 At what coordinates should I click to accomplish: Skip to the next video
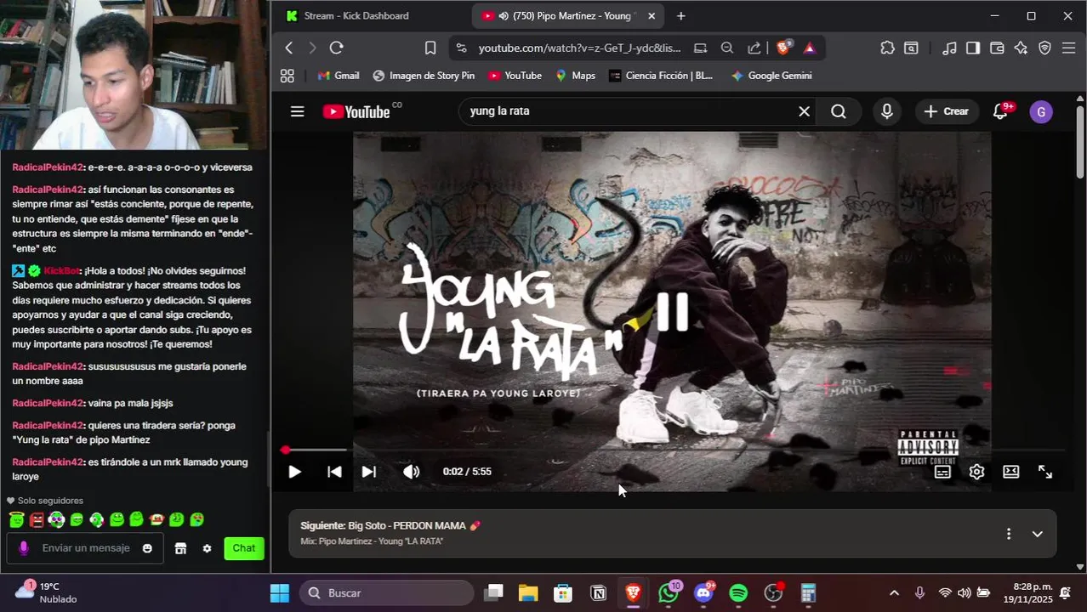(369, 472)
